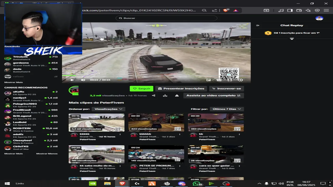Click the Inscrever-se subscribe button

coord(226,89)
